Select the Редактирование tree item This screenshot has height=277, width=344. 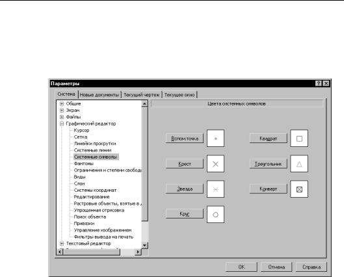tap(92, 197)
